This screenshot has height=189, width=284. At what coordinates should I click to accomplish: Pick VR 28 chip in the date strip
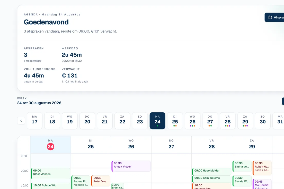pos(228,121)
